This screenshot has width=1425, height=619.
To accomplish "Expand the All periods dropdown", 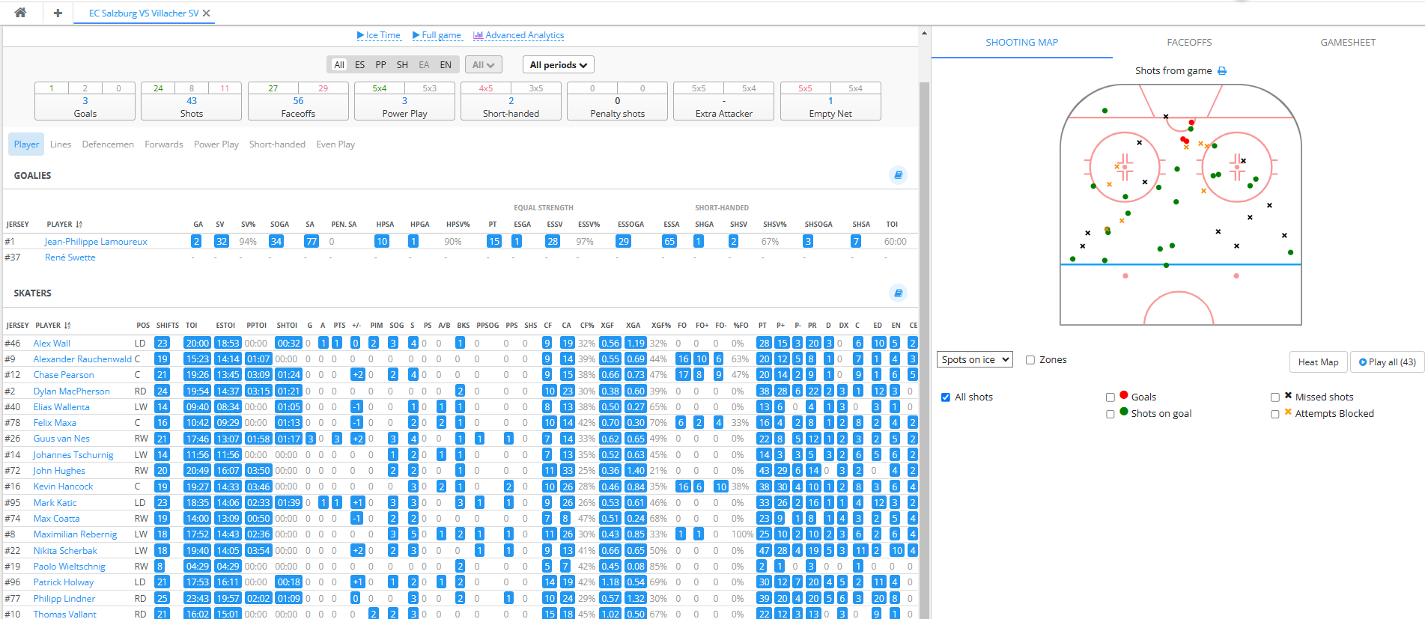I will tap(558, 65).
